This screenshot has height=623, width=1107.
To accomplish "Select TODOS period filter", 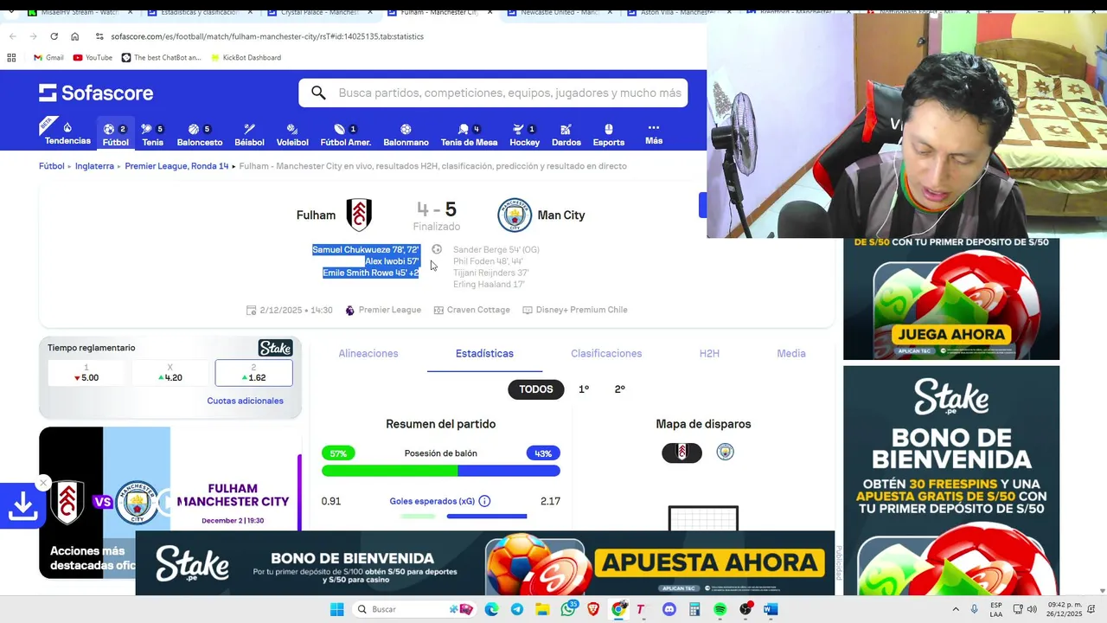I will pos(535,389).
